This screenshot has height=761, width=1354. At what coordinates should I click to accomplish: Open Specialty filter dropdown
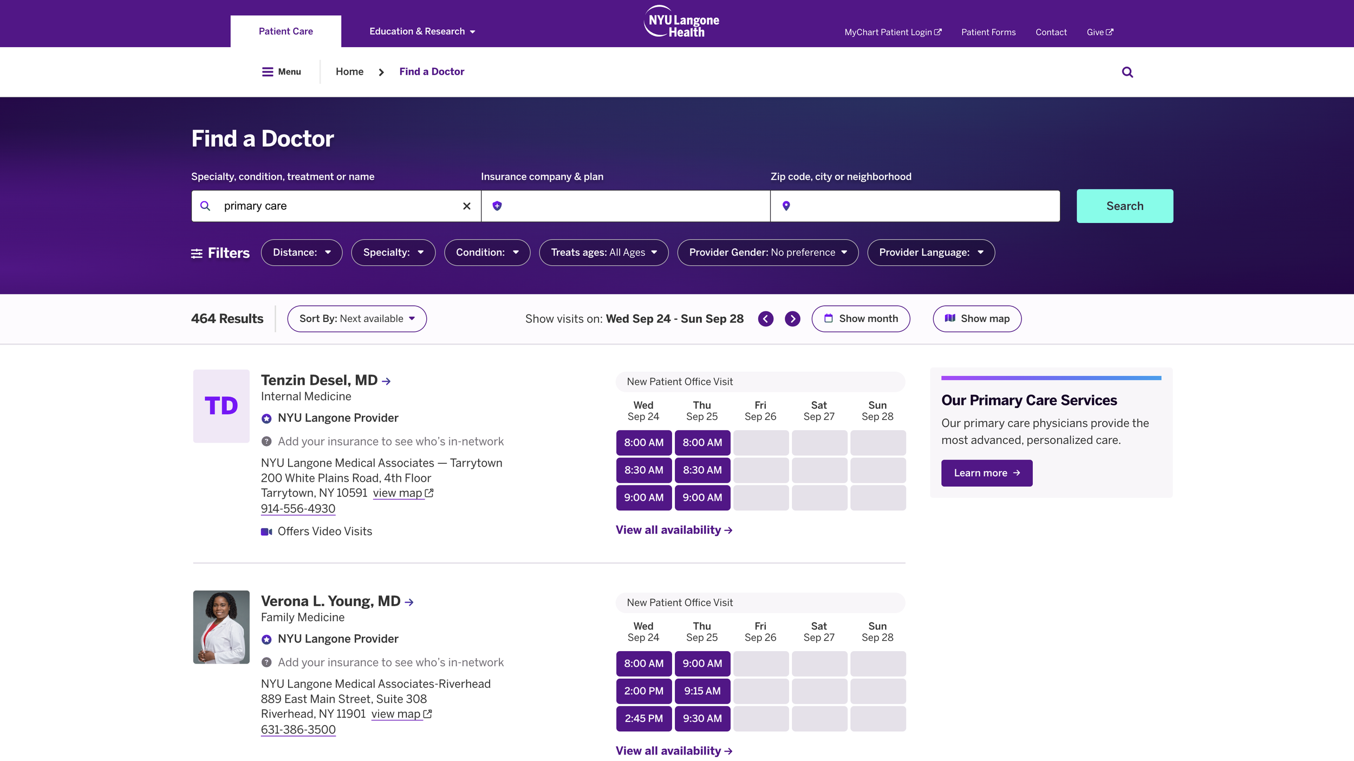click(x=393, y=253)
